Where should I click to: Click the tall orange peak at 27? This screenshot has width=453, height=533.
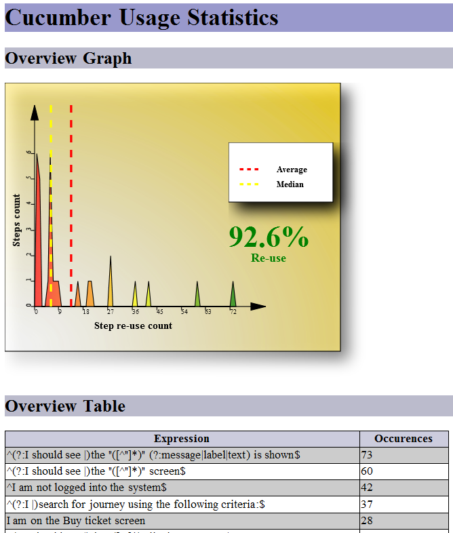pyautogui.click(x=110, y=282)
